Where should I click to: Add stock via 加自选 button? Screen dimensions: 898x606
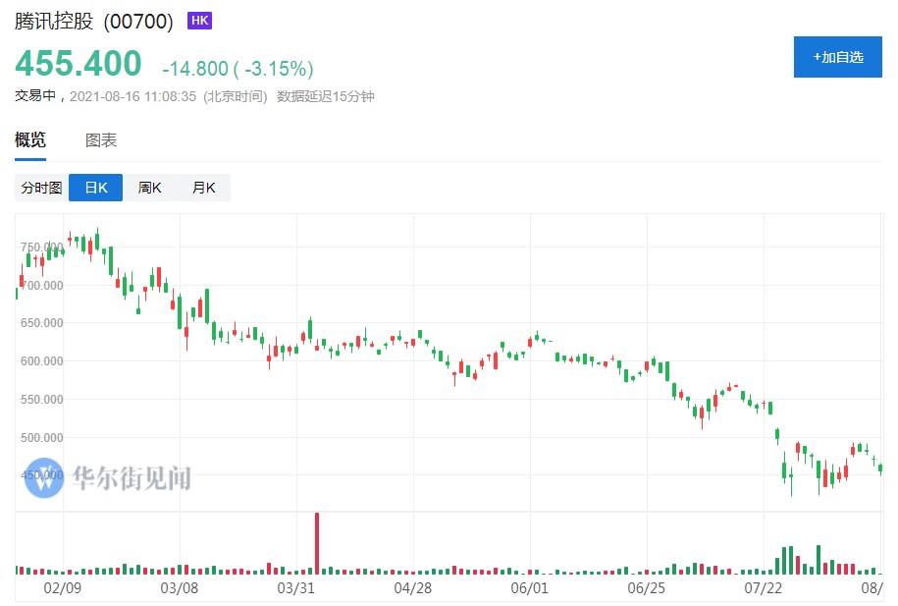(x=838, y=57)
